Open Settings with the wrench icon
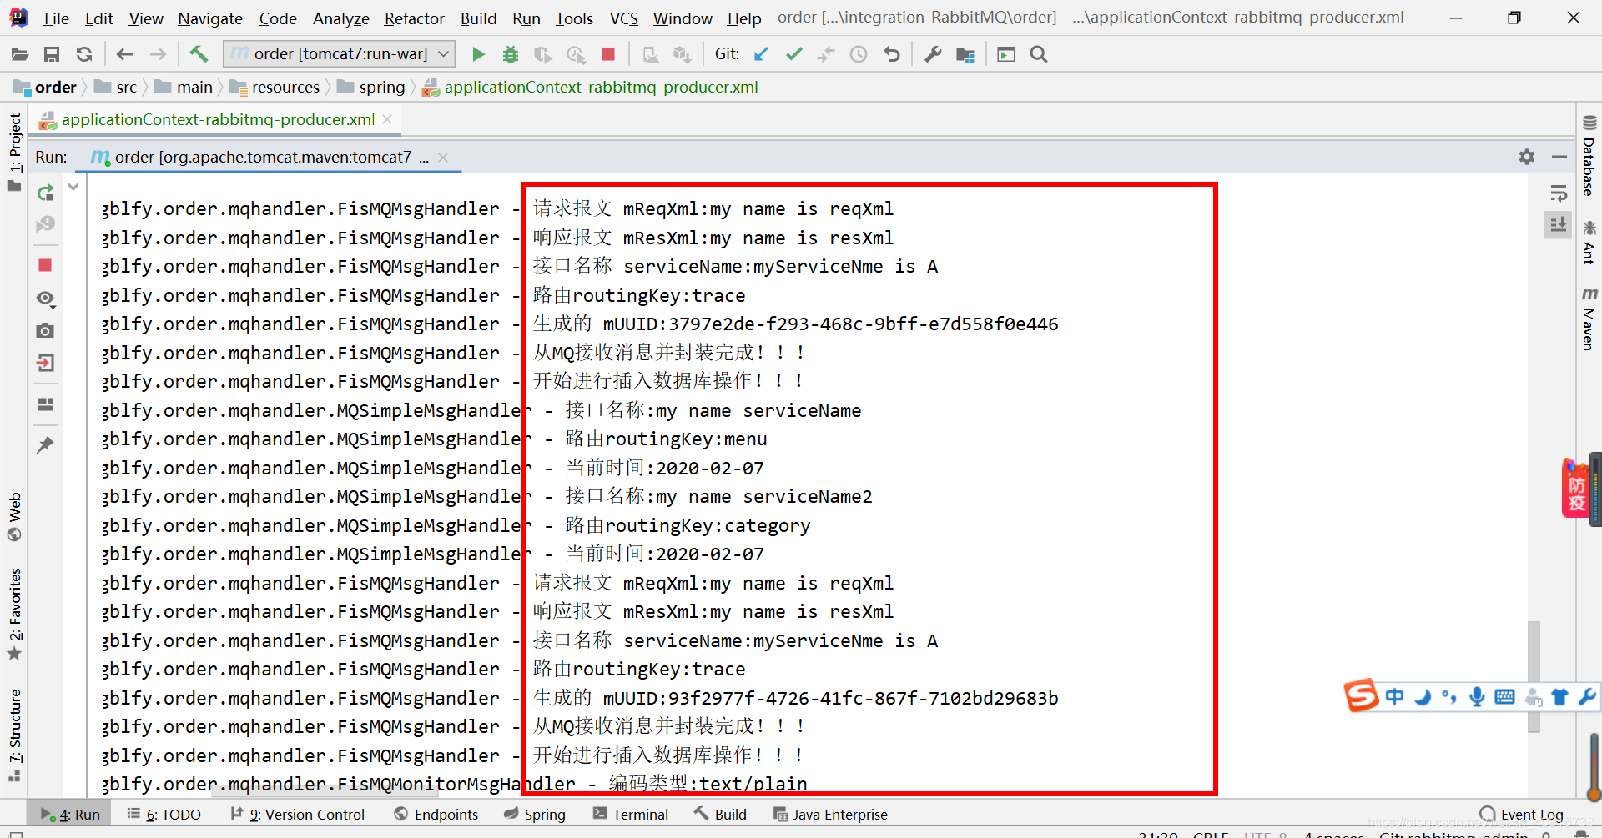The height and width of the screenshot is (838, 1602). [x=933, y=54]
